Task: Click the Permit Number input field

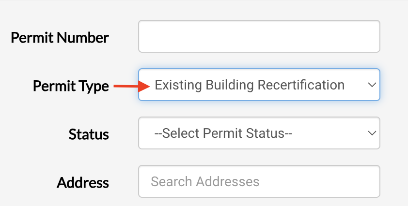Action: coord(259,36)
